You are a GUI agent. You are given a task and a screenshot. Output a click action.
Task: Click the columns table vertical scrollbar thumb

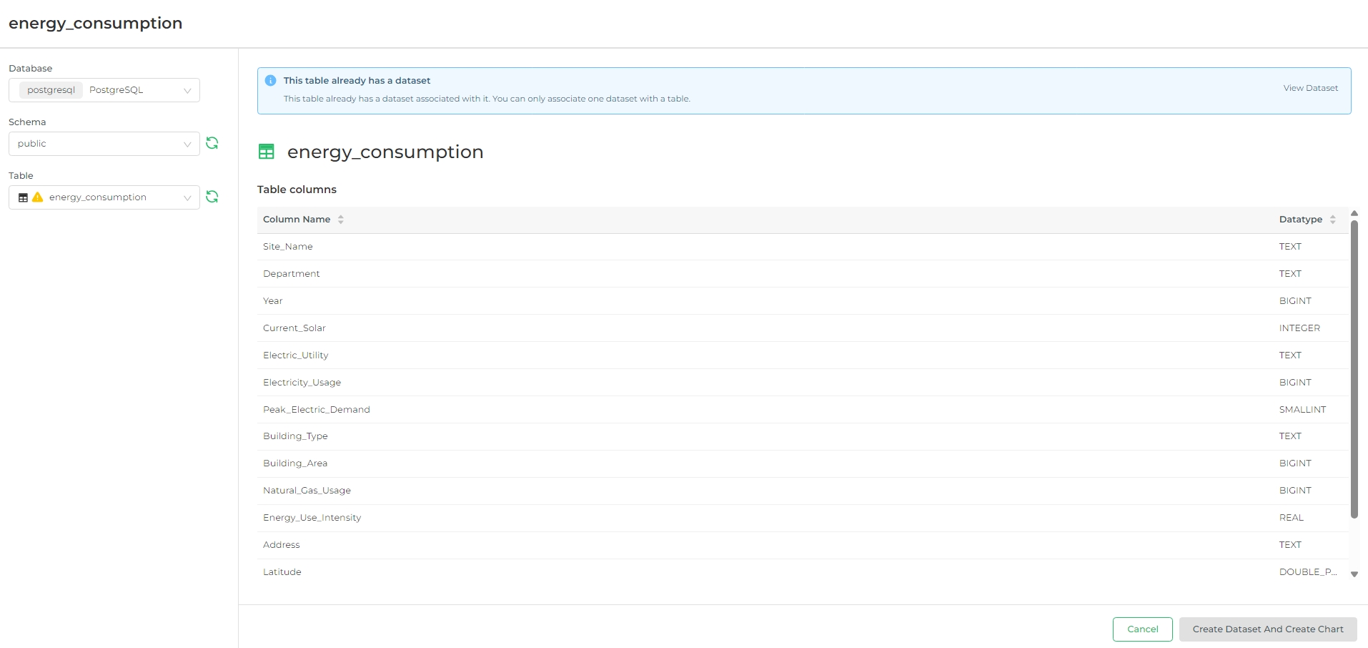(1354, 369)
